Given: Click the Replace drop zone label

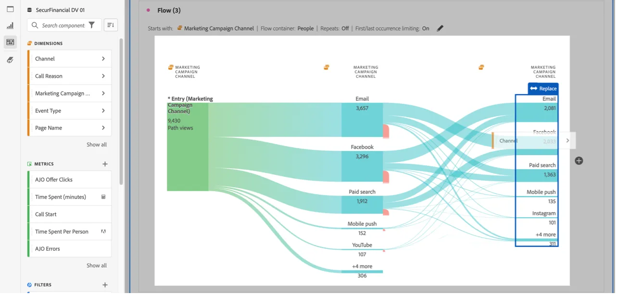Looking at the screenshot, I should tap(543, 88).
